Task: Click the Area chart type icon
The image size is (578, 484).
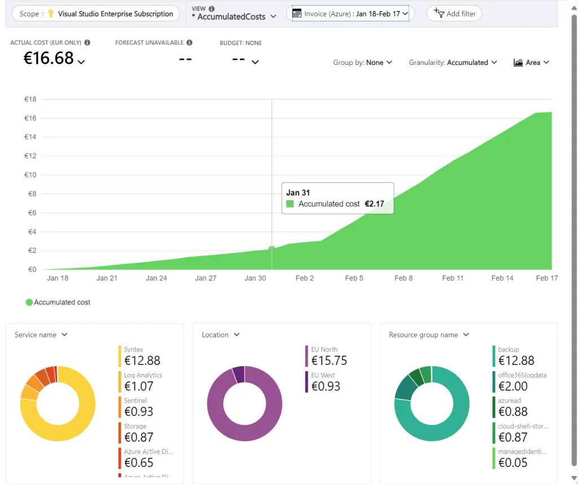Action: [518, 63]
